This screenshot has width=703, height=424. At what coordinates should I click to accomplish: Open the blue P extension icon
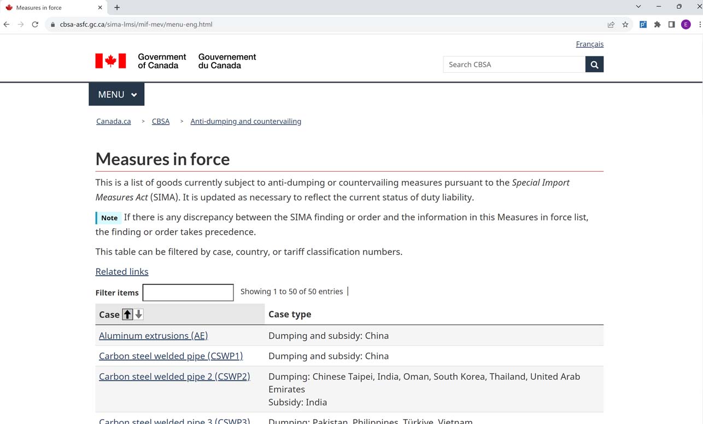pyautogui.click(x=643, y=25)
